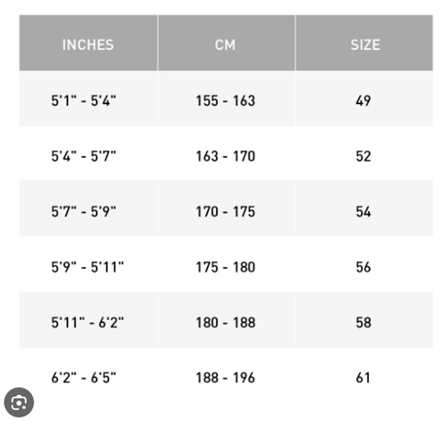
Task: Select the 5'11" - 6'2" height cell
Action: pyautogui.click(x=87, y=322)
